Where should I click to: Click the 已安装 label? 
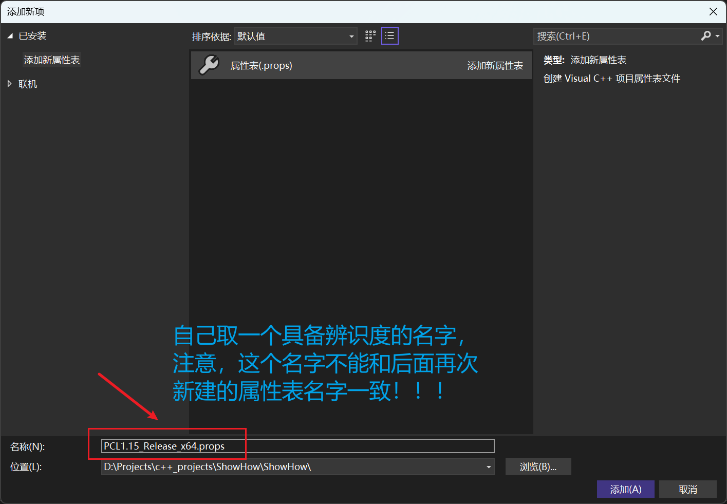click(32, 36)
